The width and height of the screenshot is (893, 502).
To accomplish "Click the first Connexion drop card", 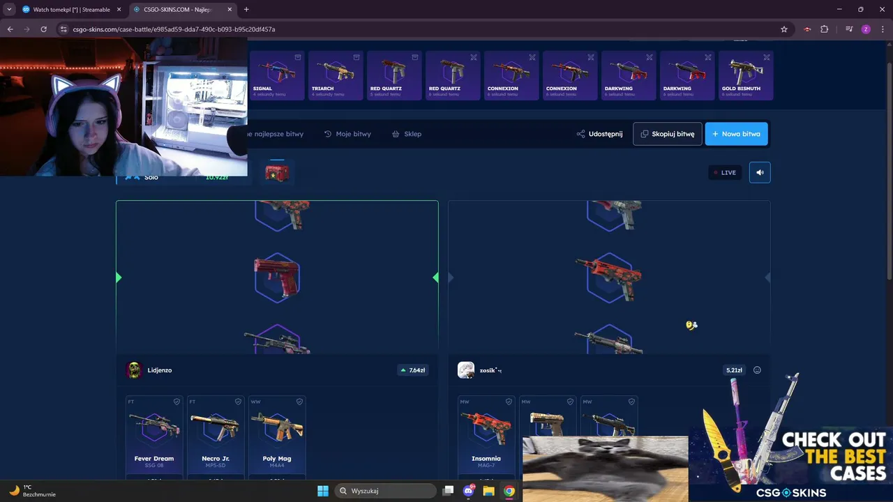I will pyautogui.click(x=511, y=75).
